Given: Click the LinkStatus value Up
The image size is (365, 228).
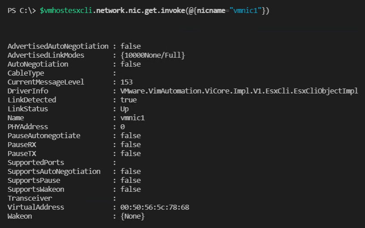Looking at the screenshot, I should [x=124, y=109].
